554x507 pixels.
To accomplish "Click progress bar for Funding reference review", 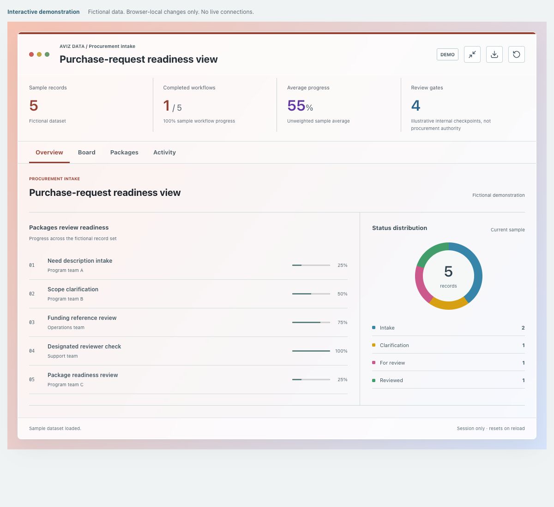I will point(311,323).
